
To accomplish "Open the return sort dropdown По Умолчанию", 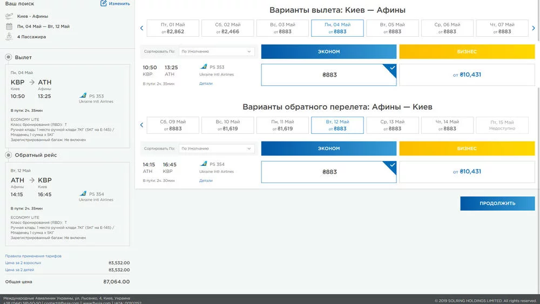I will (217, 148).
